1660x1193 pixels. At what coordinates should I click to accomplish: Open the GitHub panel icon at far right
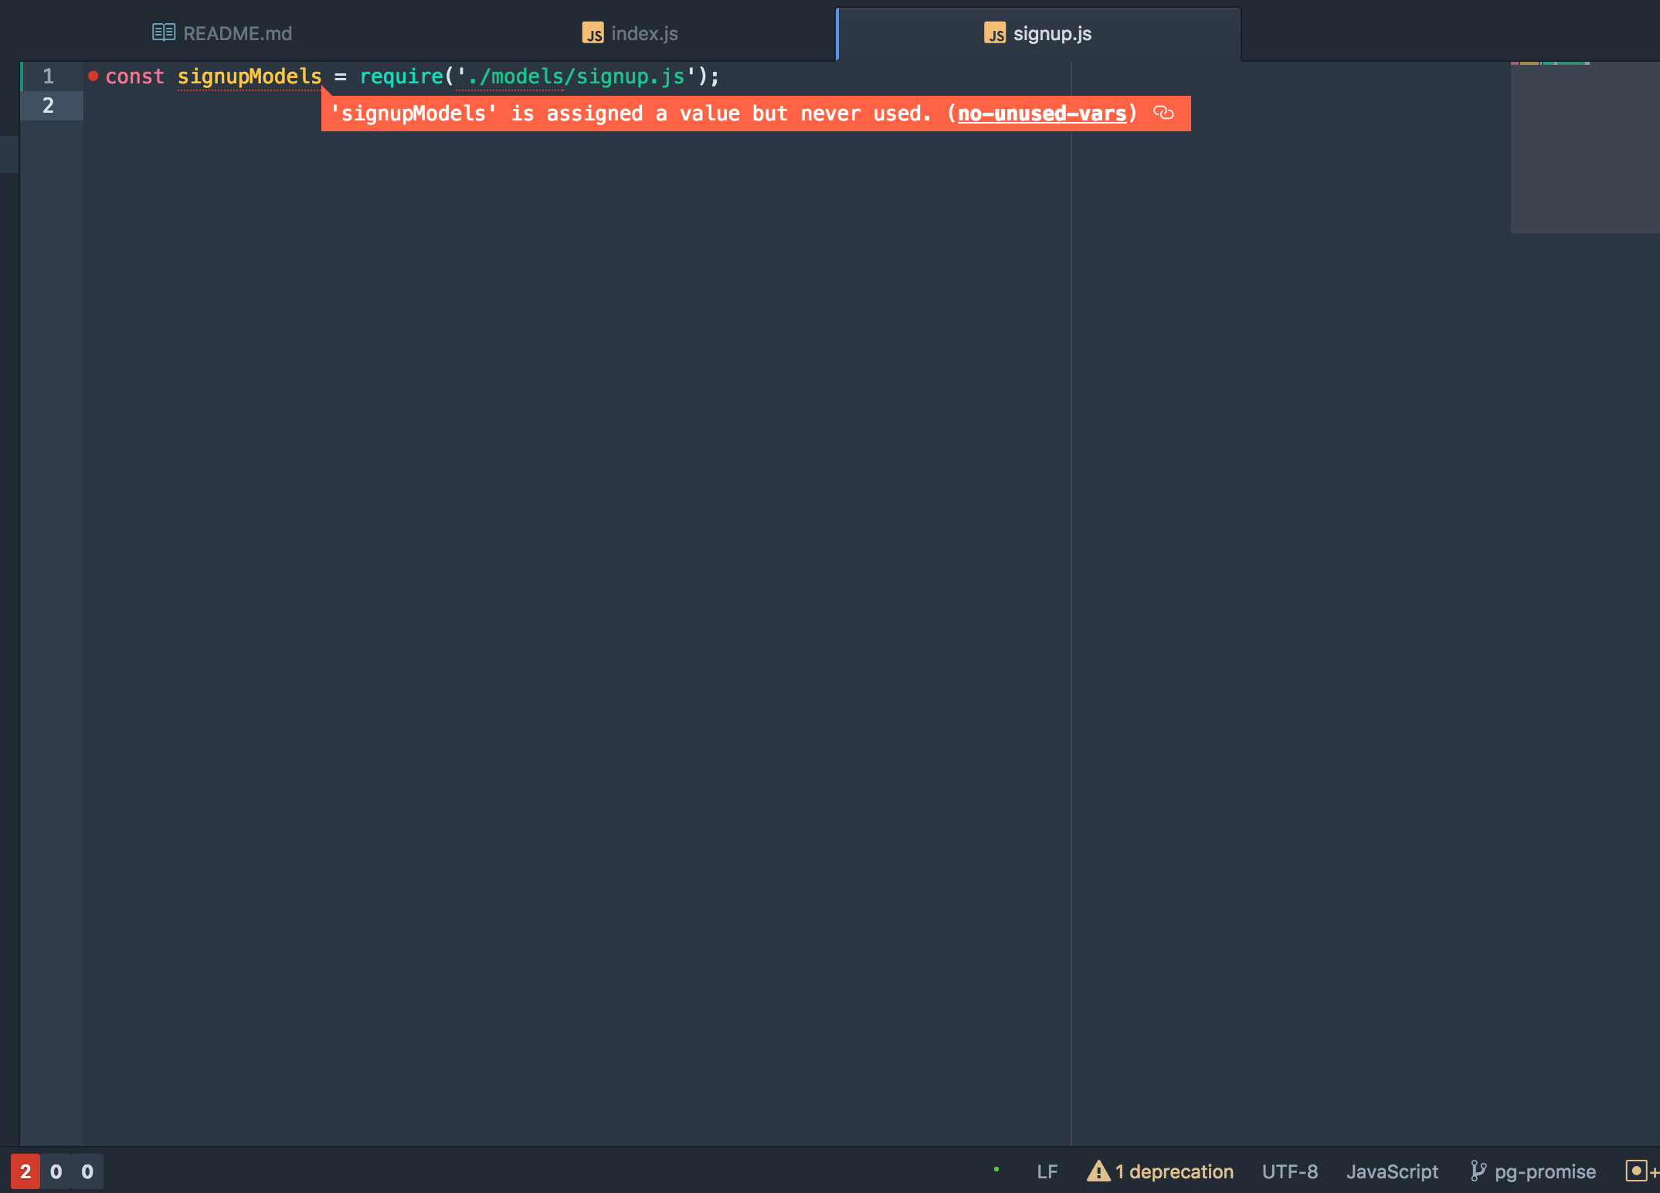[1637, 1171]
